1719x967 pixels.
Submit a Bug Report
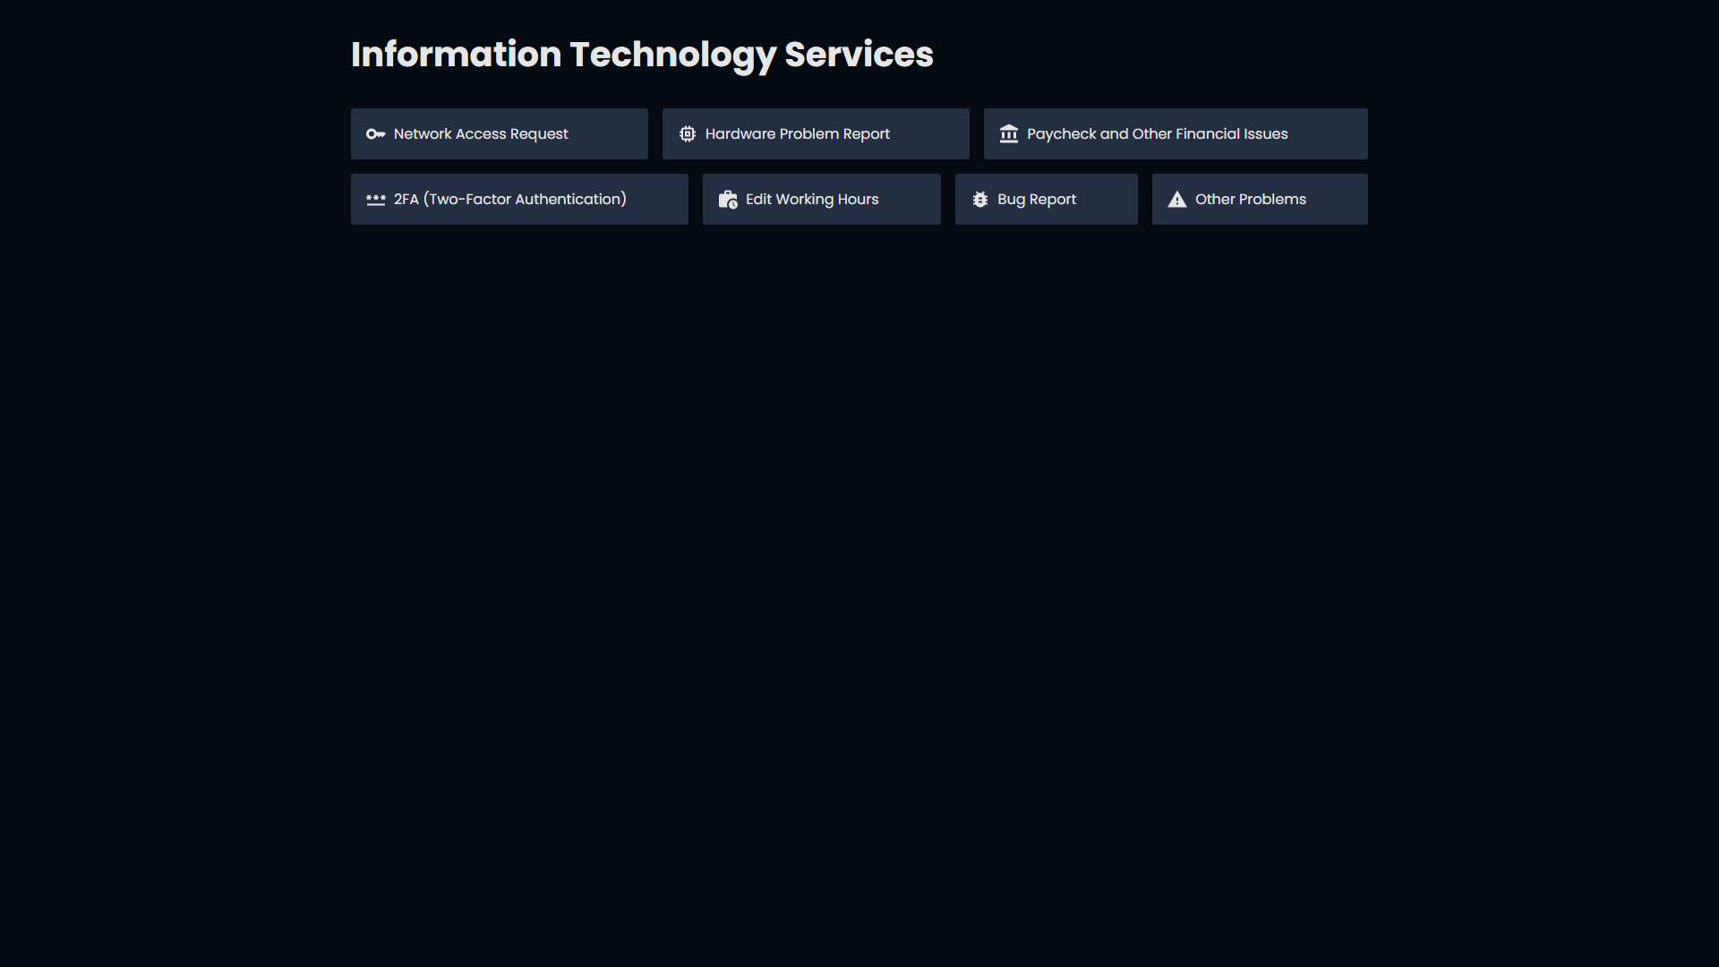click(x=1047, y=200)
